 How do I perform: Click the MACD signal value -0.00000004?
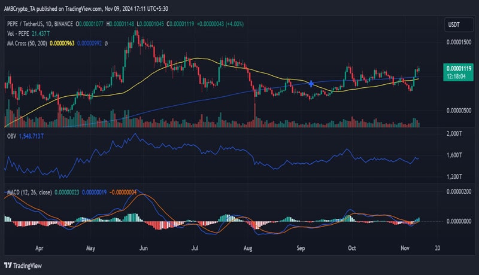[x=123, y=192]
